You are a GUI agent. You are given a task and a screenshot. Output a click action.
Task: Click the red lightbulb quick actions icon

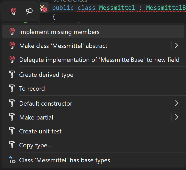[x=14, y=11]
